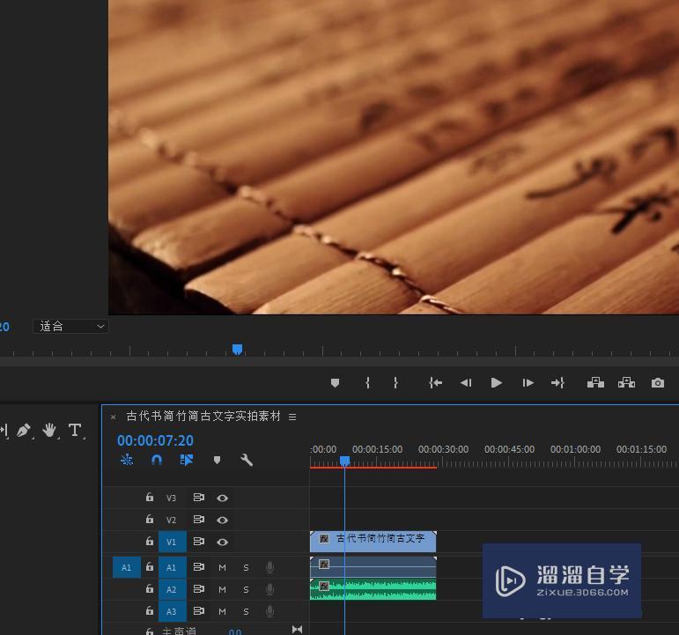The width and height of the screenshot is (679, 635).
Task: Add marker in program monitor
Action: coord(335,383)
